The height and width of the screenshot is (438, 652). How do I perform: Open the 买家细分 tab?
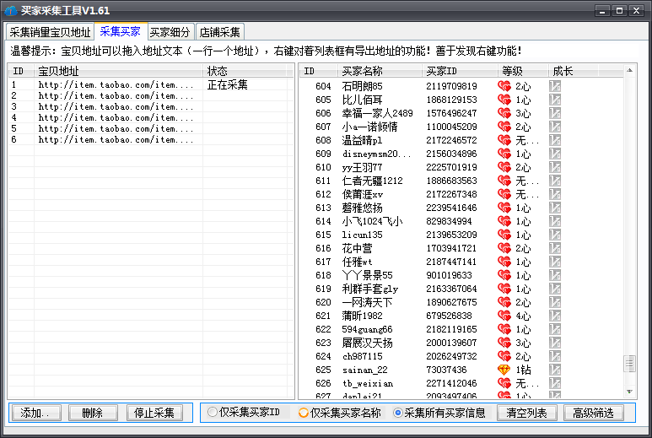170,32
